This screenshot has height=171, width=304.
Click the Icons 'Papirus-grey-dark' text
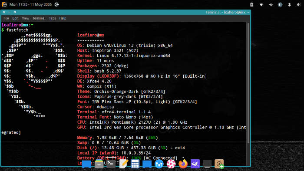(115, 96)
